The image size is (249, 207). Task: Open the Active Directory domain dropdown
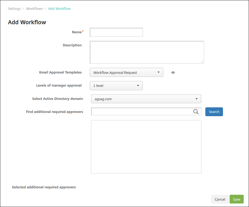coord(146,99)
